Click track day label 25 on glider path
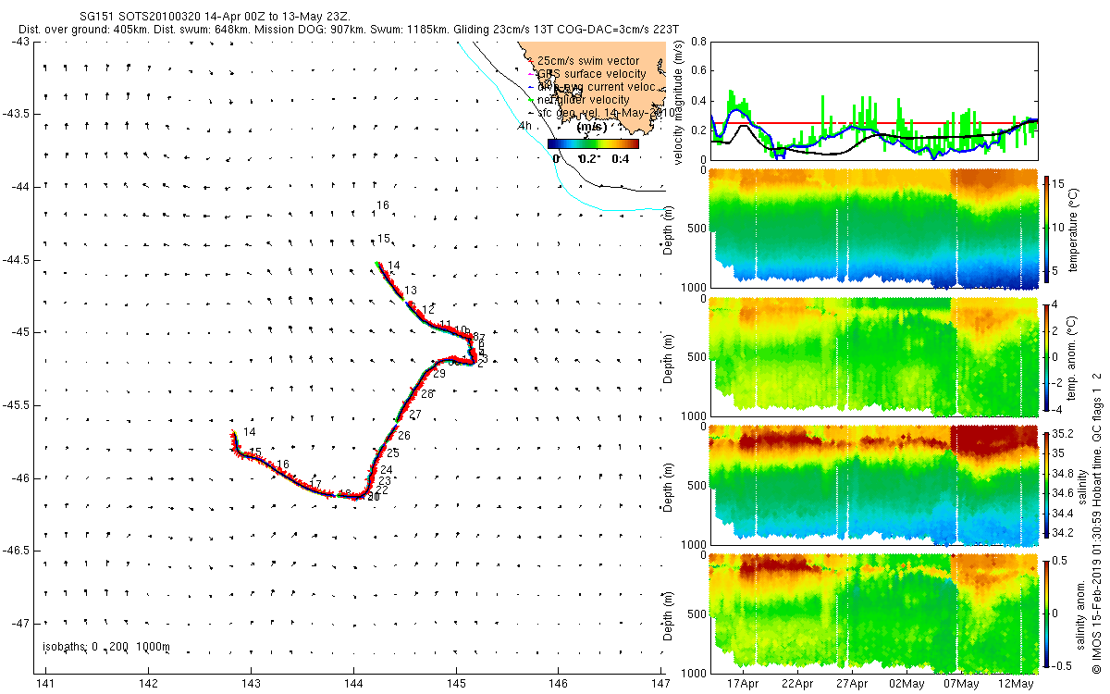This screenshot has height=694, width=1110. 393,453
